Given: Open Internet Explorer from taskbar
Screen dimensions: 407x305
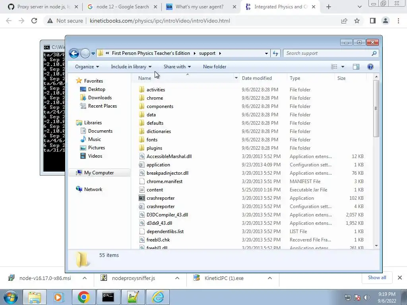Looking at the screenshot, I should tap(158, 297).
